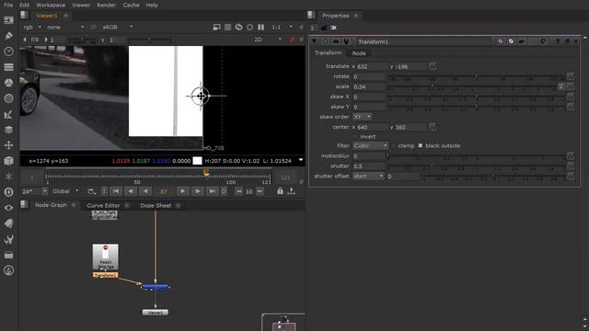This screenshot has width=589, height=331.
Task: Toggle the frame range lock icon
Action: coord(280,191)
